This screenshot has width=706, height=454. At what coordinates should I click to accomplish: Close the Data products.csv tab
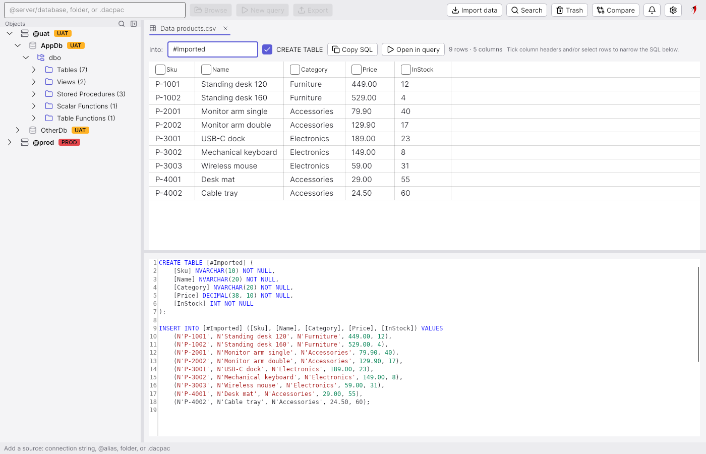tap(225, 28)
